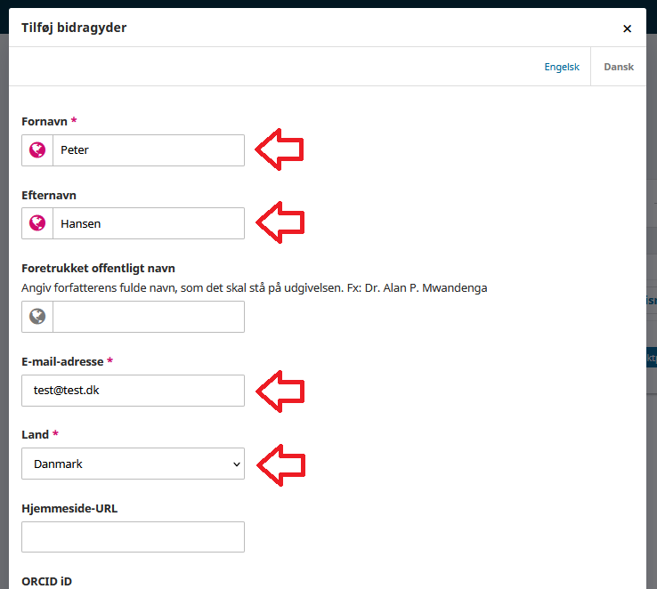
Task: Click the E-mail-adresse field label
Action: tap(62, 361)
